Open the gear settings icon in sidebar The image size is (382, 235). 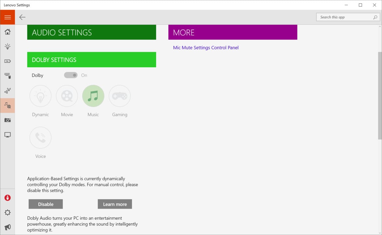(8, 212)
